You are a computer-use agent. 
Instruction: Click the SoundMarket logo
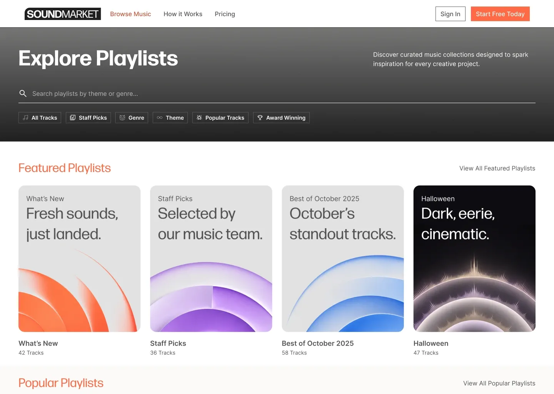pyautogui.click(x=63, y=14)
